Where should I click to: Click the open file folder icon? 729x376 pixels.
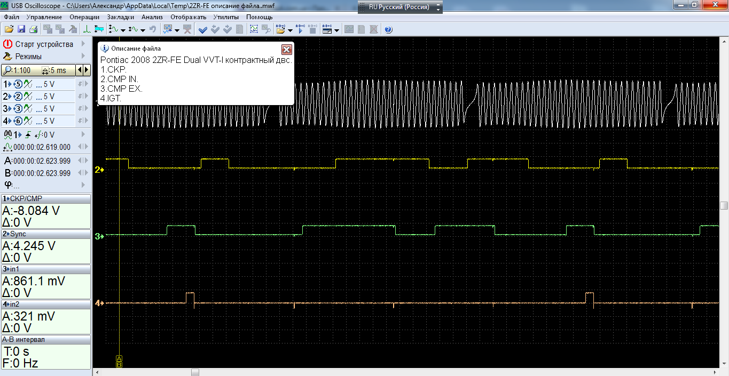pyautogui.click(x=9, y=29)
